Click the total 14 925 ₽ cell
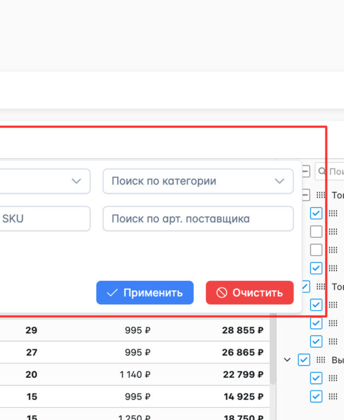Screen dimensions: 344x420 pyautogui.click(x=243, y=396)
